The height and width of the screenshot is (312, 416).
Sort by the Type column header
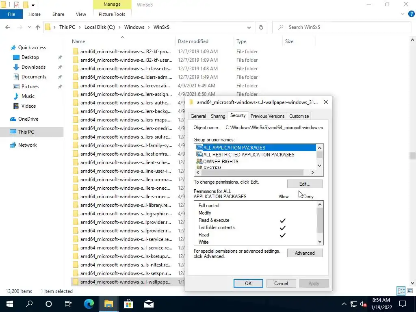258,41
